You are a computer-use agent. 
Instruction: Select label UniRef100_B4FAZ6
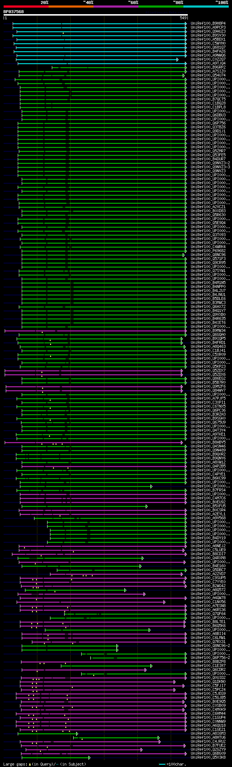click(x=208, y=51)
